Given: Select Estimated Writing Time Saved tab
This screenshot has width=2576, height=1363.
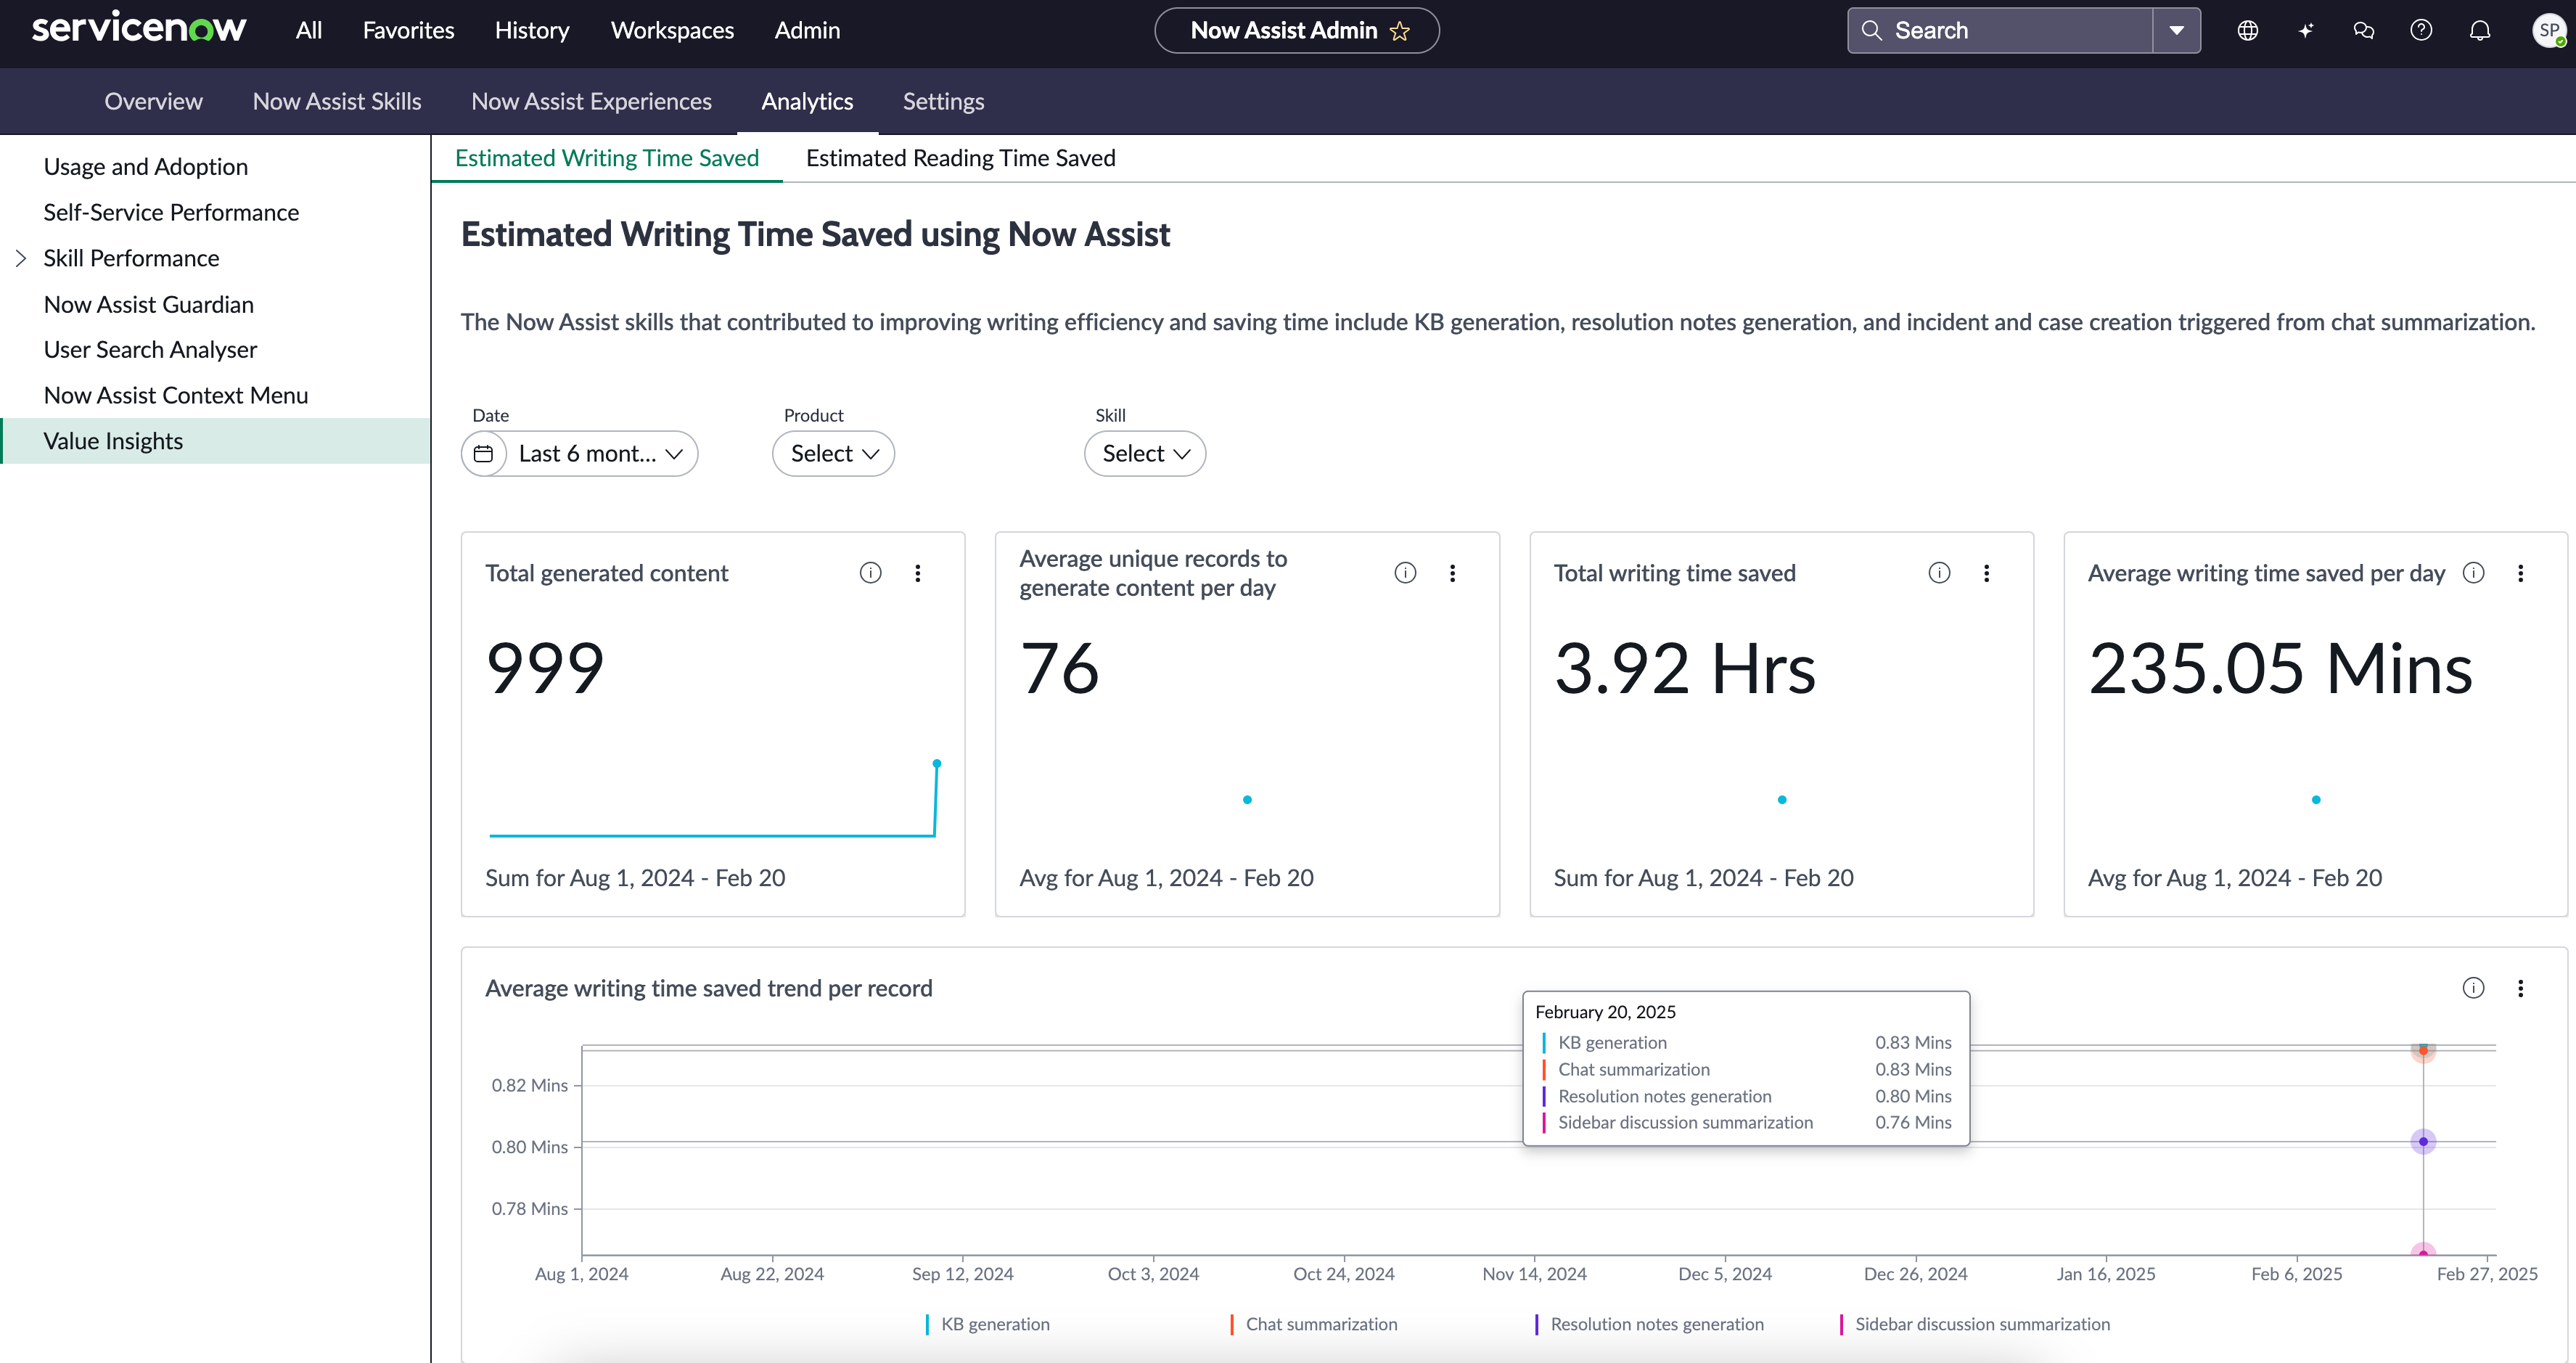Looking at the screenshot, I should point(607,158).
